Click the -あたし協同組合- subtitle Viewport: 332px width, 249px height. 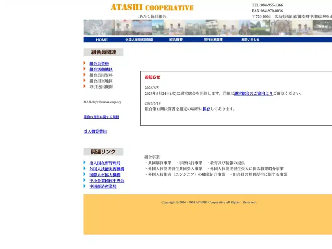(x=153, y=17)
